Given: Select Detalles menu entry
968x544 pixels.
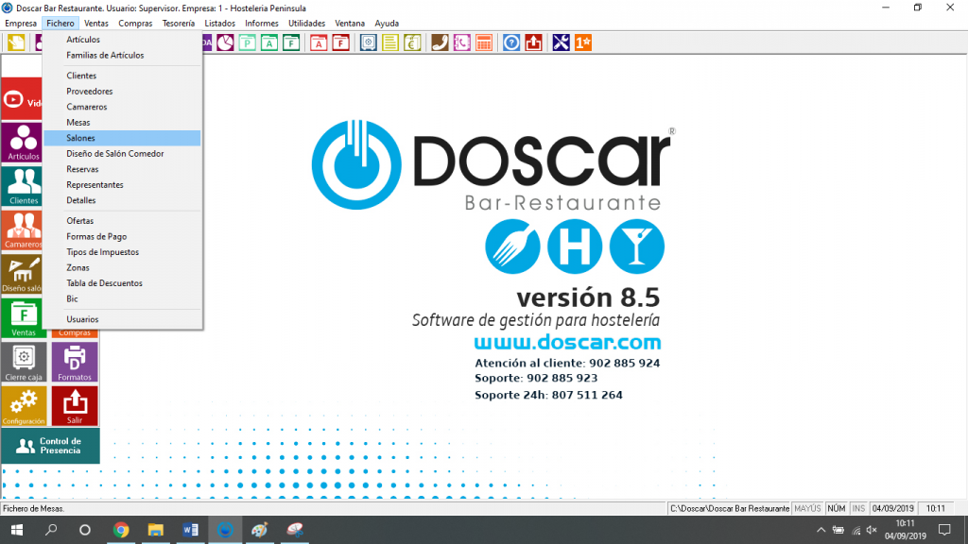Looking at the screenshot, I should coord(122,200).
